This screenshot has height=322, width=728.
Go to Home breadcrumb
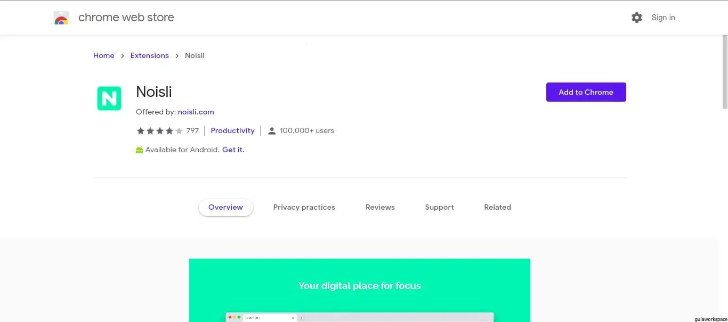tap(104, 55)
